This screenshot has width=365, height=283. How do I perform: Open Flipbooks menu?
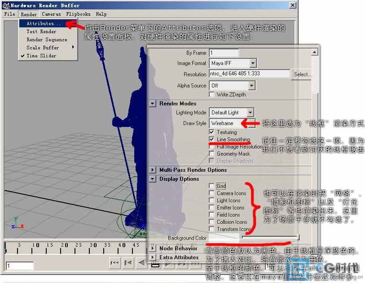pyautogui.click(x=78, y=14)
